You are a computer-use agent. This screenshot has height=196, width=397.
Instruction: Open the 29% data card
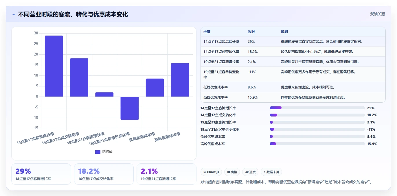pyautogui.click(x=41, y=174)
